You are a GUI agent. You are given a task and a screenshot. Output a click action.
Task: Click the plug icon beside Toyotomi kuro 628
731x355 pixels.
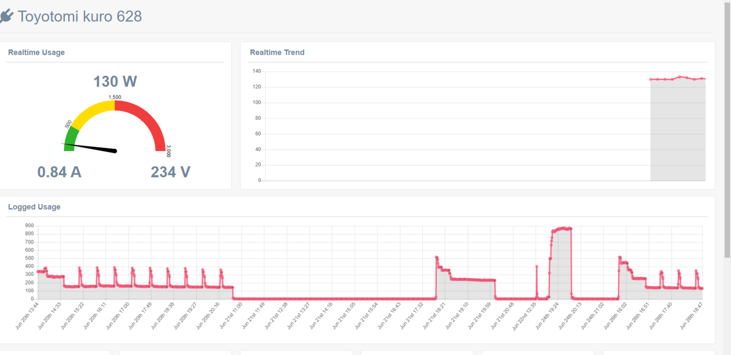tap(6, 16)
